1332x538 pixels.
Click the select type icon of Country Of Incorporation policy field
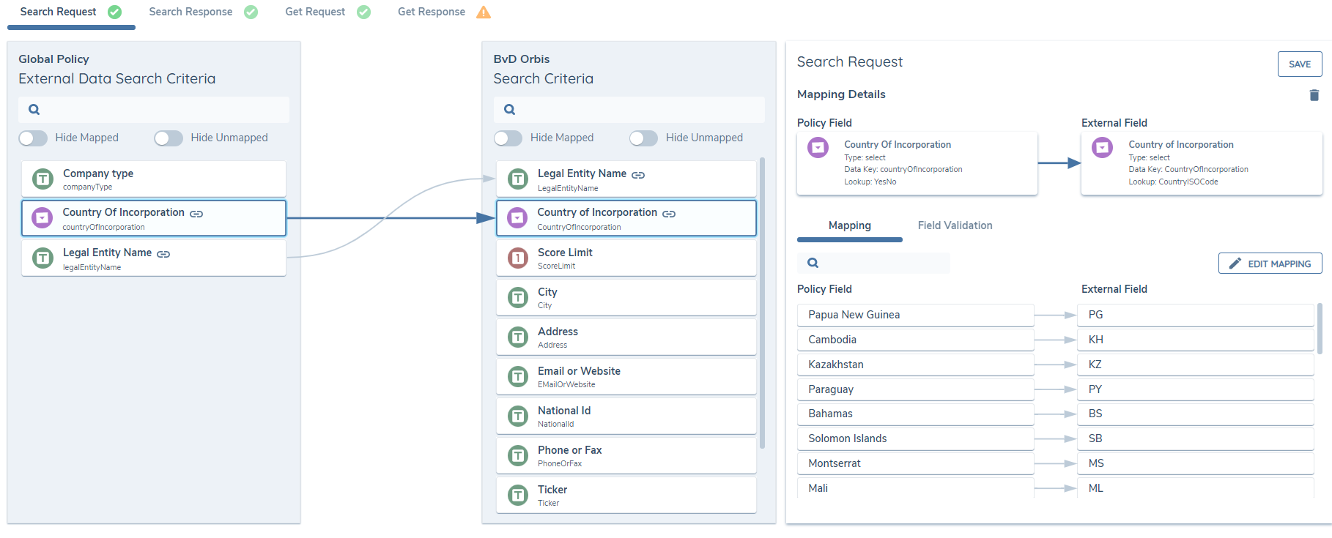42,218
